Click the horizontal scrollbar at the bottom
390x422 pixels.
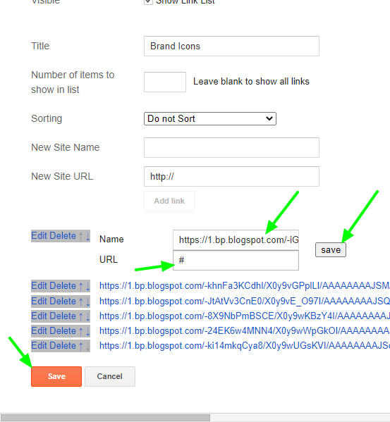click(105, 418)
